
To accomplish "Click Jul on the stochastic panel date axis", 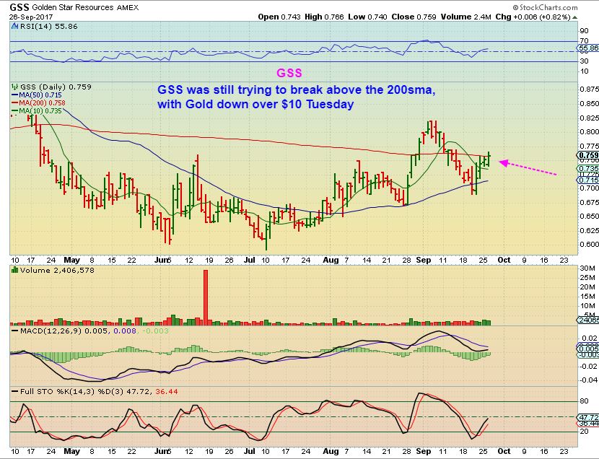I will (250, 451).
